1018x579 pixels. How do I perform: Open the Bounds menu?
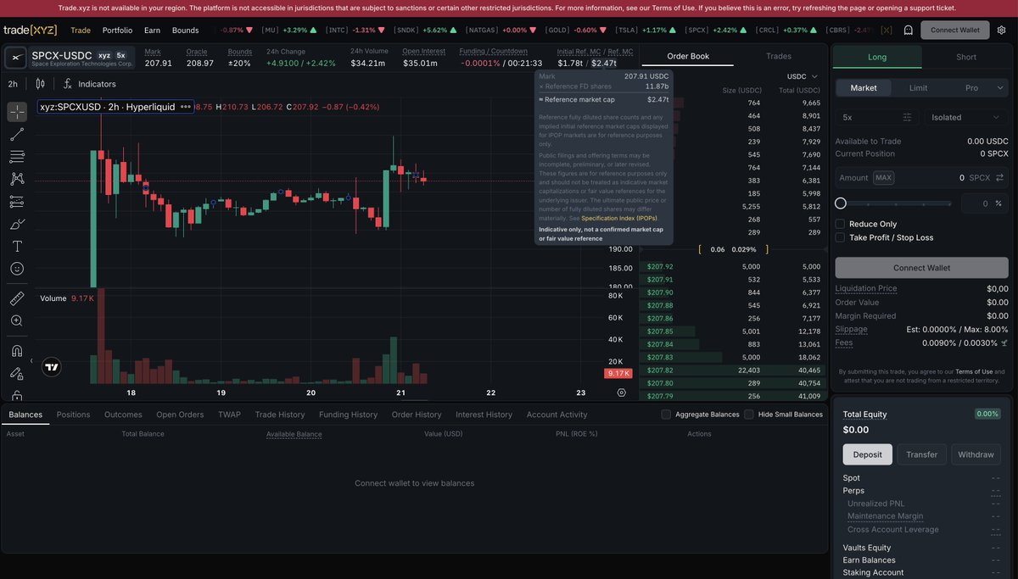coord(185,30)
